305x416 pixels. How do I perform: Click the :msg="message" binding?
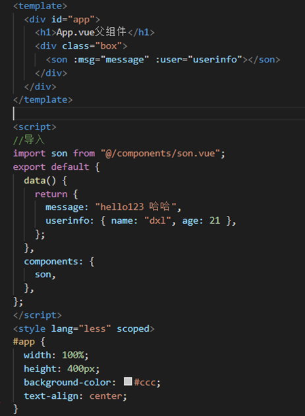coord(111,60)
